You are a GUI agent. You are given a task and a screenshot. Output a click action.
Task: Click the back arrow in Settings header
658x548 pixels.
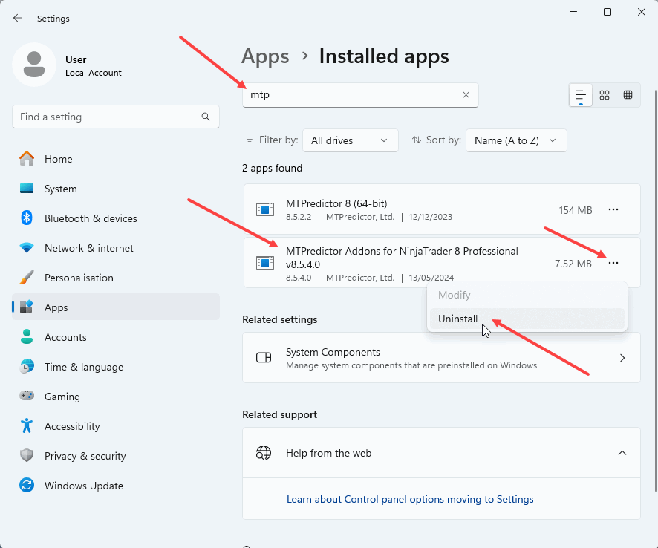(18, 18)
